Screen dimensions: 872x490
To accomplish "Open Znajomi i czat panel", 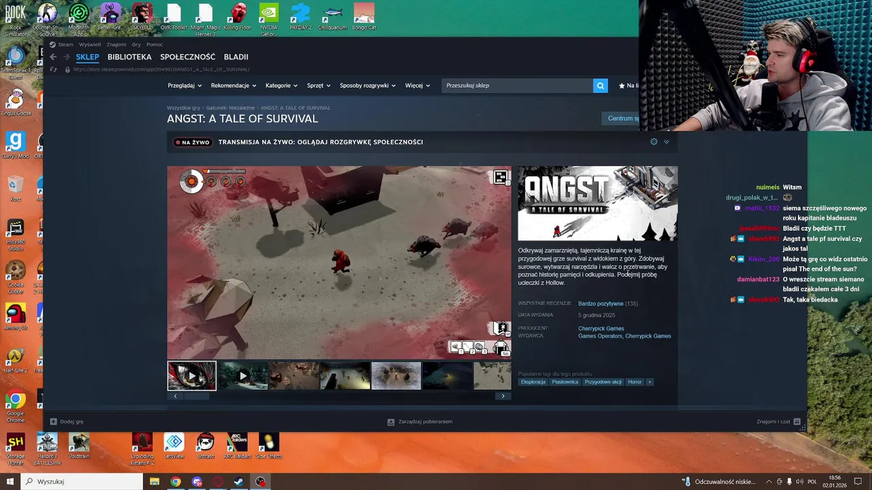I will (x=778, y=422).
